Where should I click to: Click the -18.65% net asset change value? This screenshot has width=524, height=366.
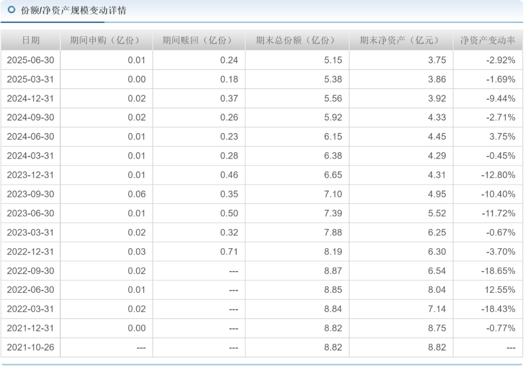498,271
